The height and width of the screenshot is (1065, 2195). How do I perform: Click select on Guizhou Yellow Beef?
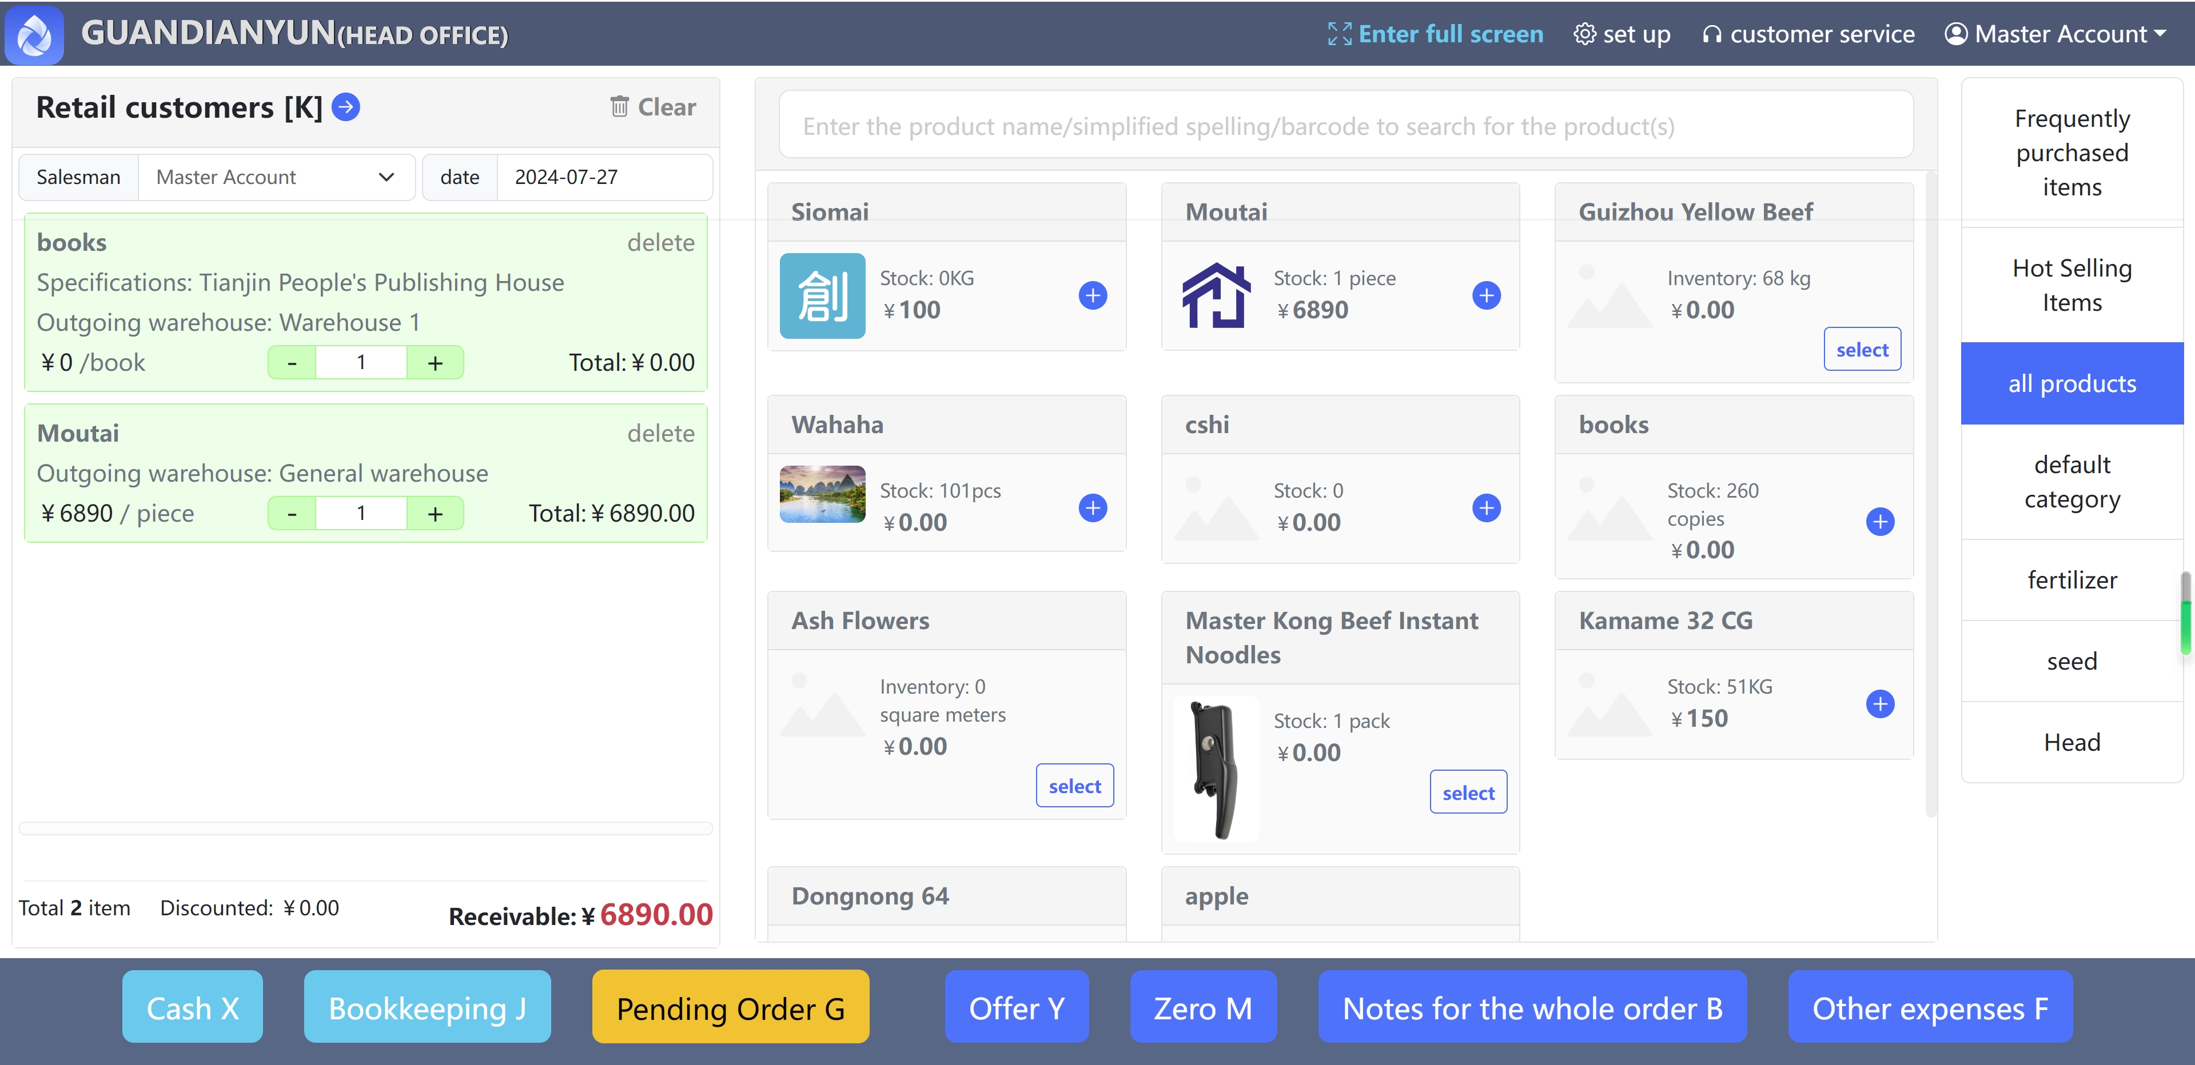pos(1862,350)
